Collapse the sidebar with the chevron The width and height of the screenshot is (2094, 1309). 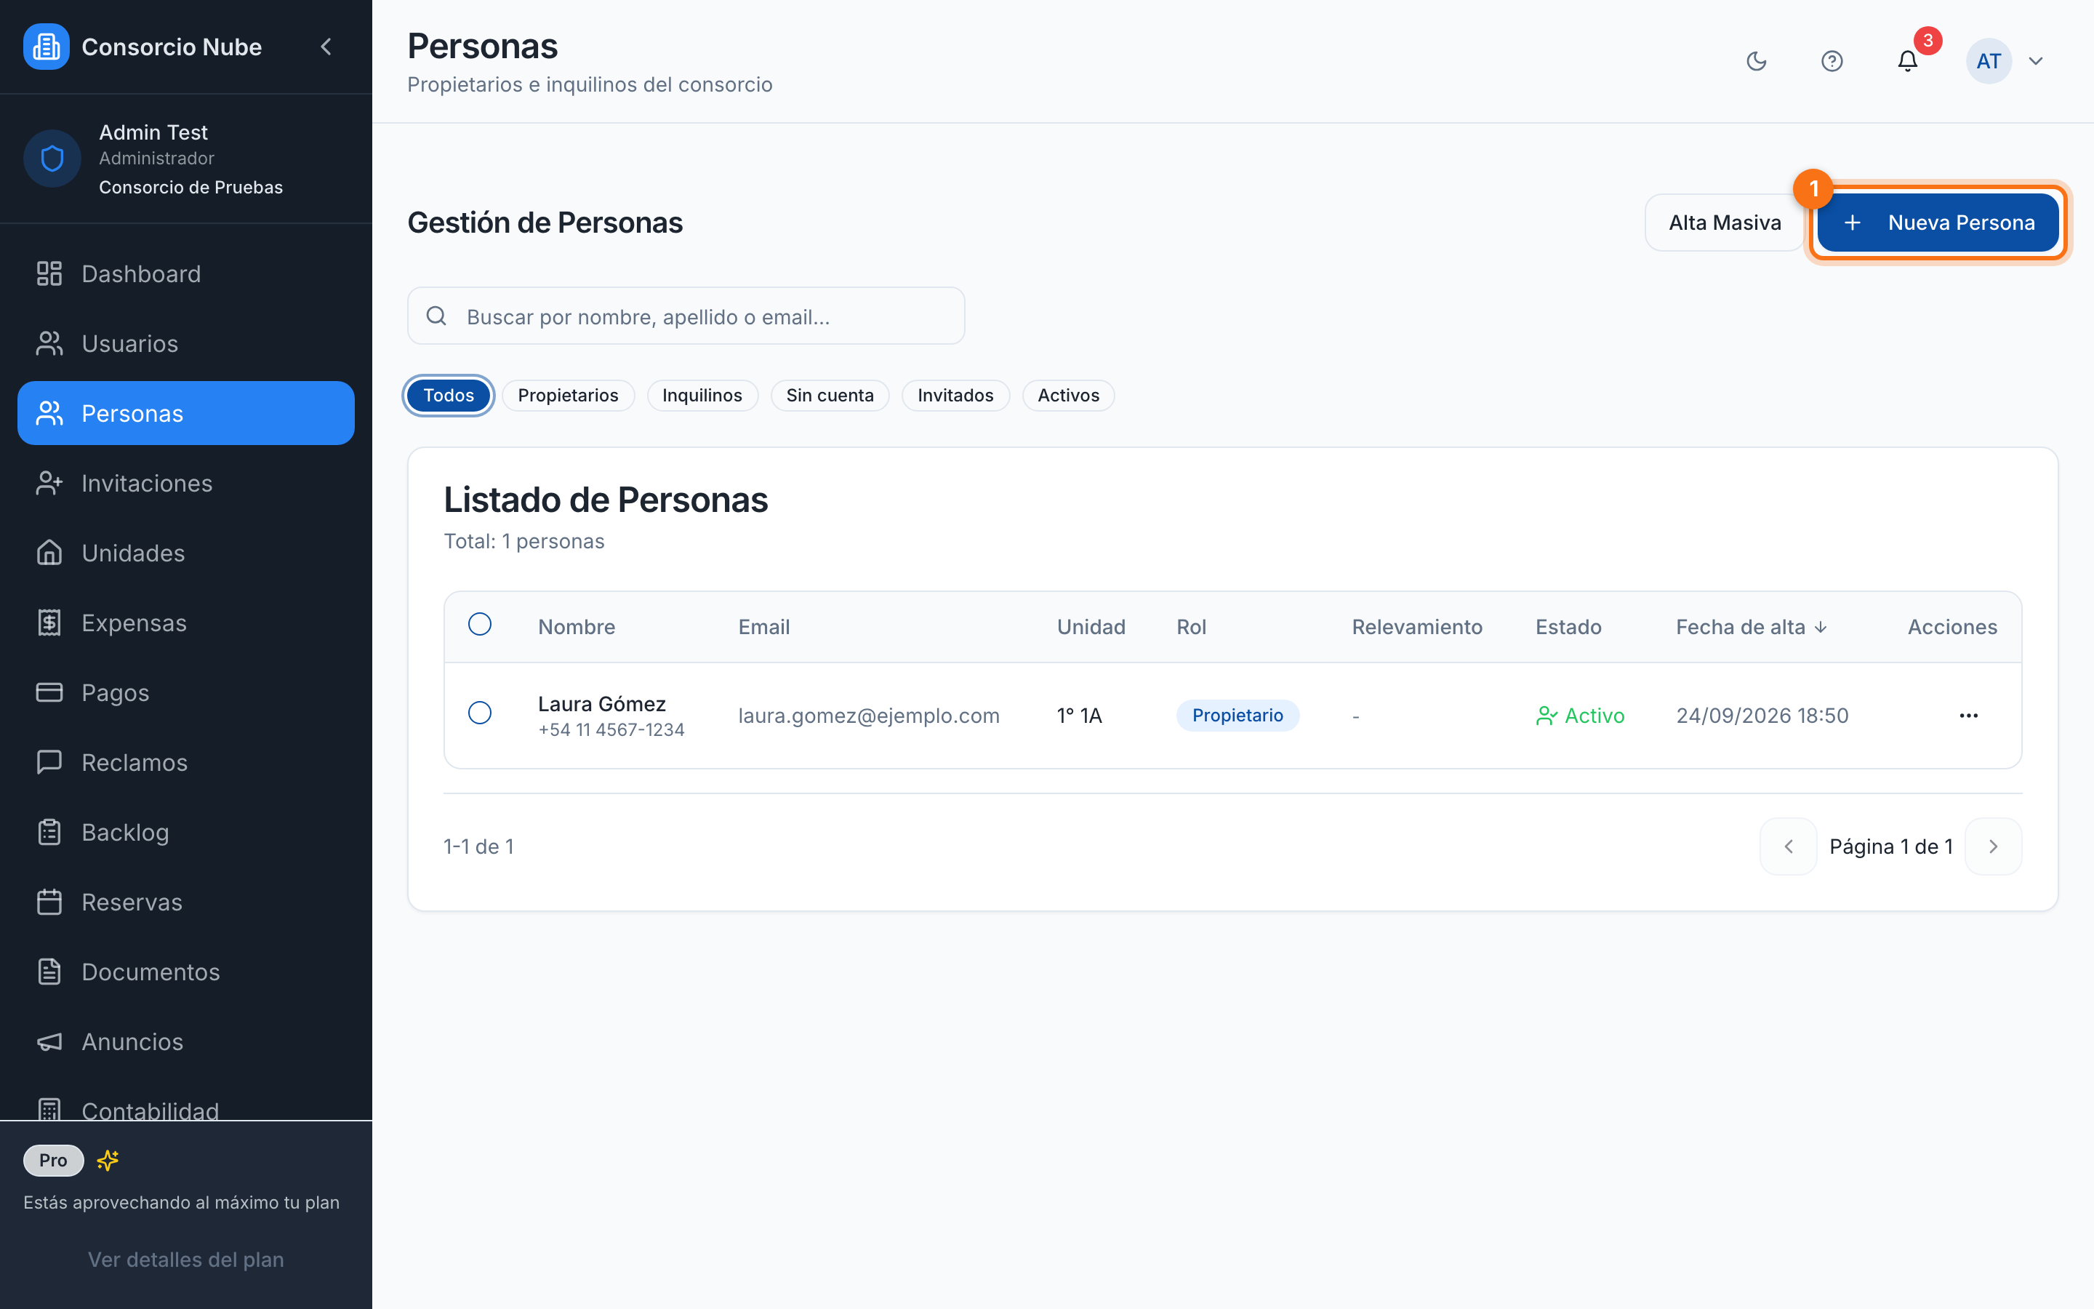click(326, 47)
